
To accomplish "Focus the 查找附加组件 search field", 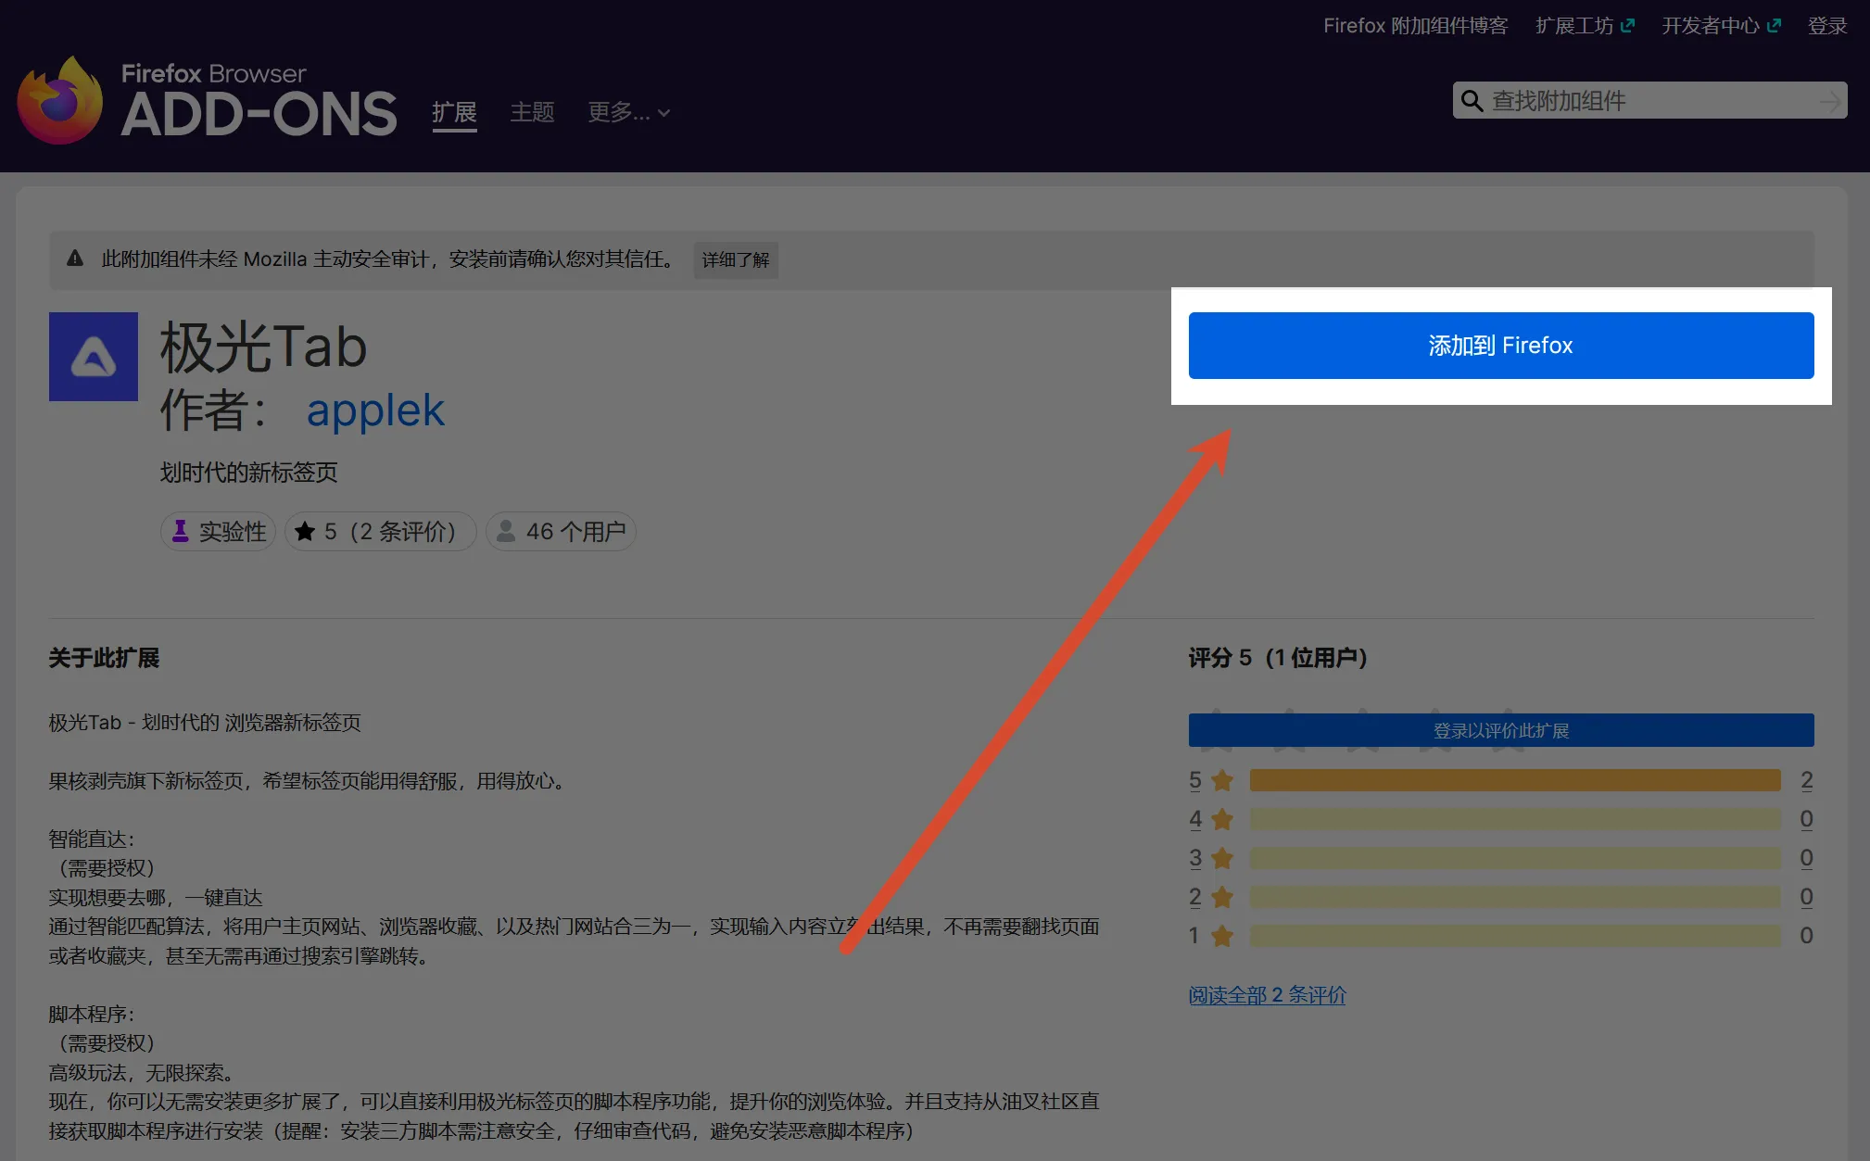I will tap(1649, 101).
